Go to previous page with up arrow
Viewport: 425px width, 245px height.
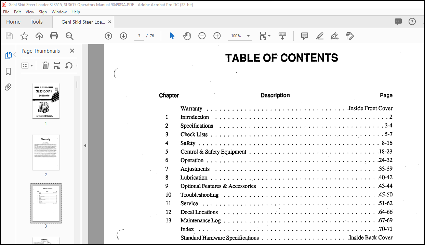(108, 36)
